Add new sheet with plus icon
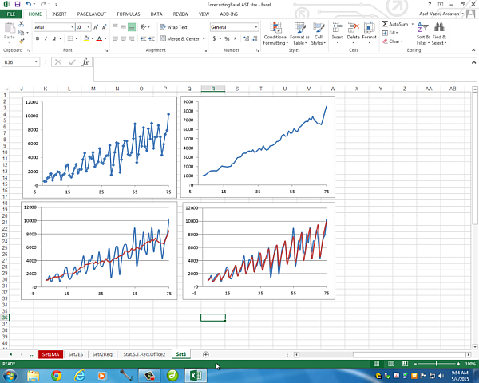Viewport: 479px width, 383px height. [x=206, y=354]
